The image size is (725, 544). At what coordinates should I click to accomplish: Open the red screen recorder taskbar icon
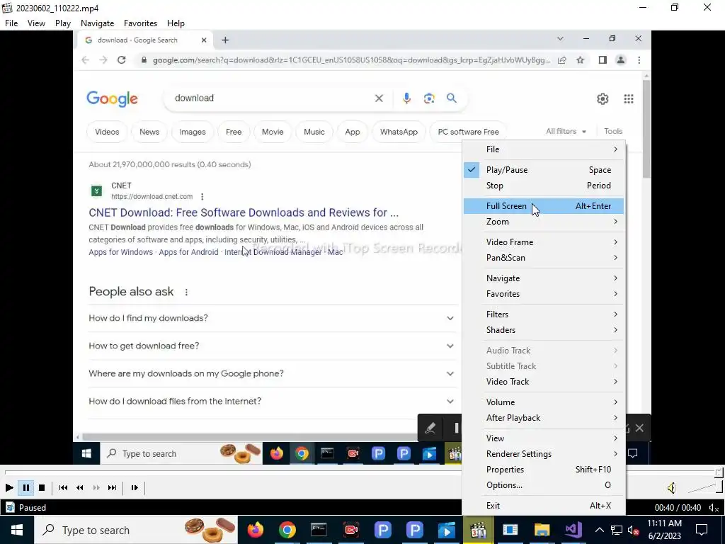(351, 530)
